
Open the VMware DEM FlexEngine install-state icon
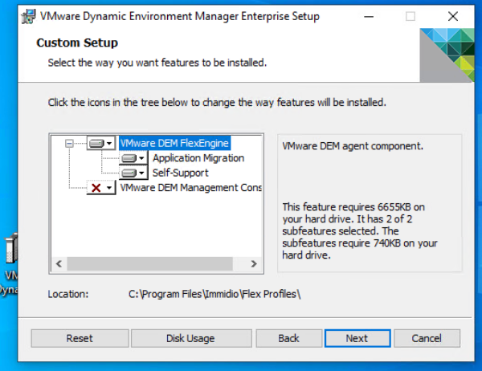pos(101,143)
